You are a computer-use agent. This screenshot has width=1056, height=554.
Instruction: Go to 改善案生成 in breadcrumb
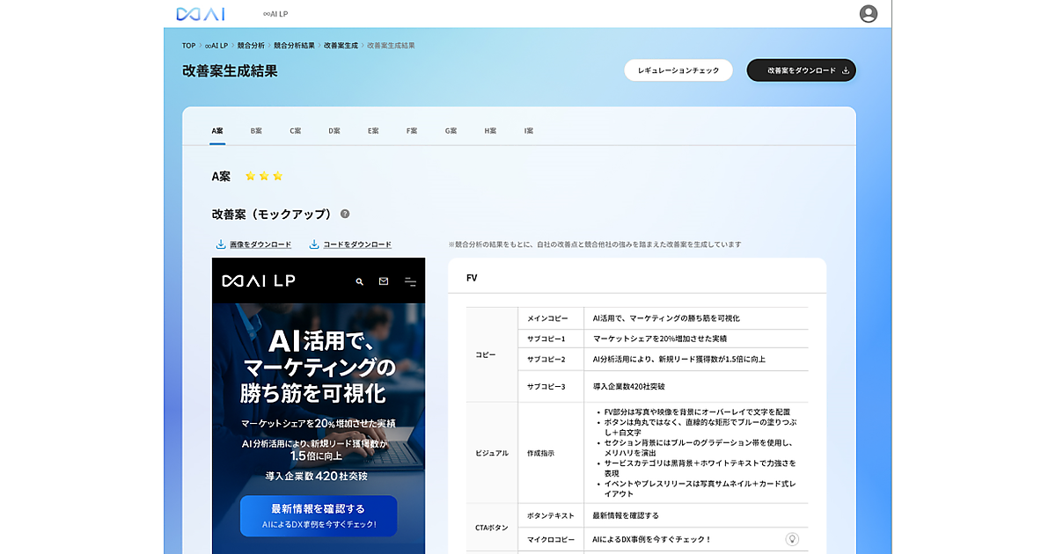click(341, 45)
